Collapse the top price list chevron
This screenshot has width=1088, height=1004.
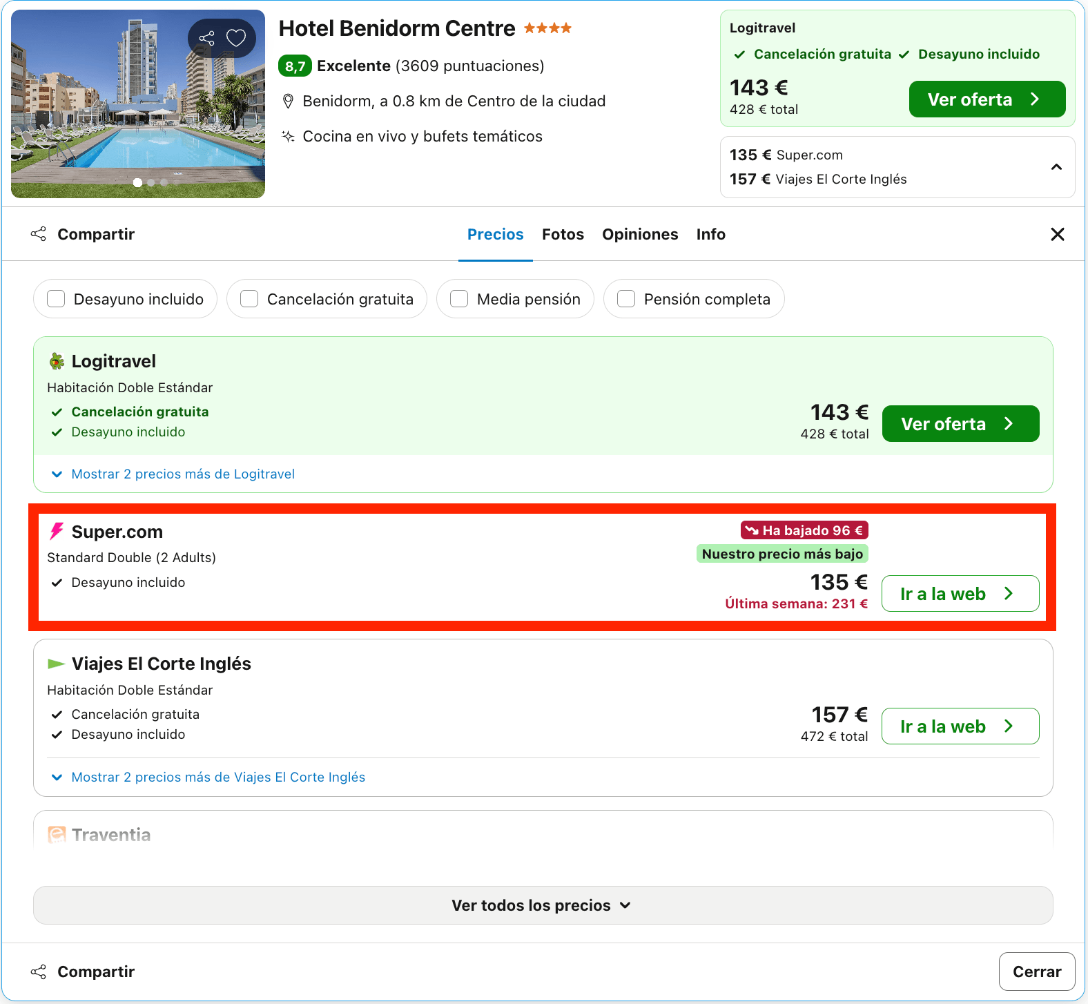point(1056,167)
